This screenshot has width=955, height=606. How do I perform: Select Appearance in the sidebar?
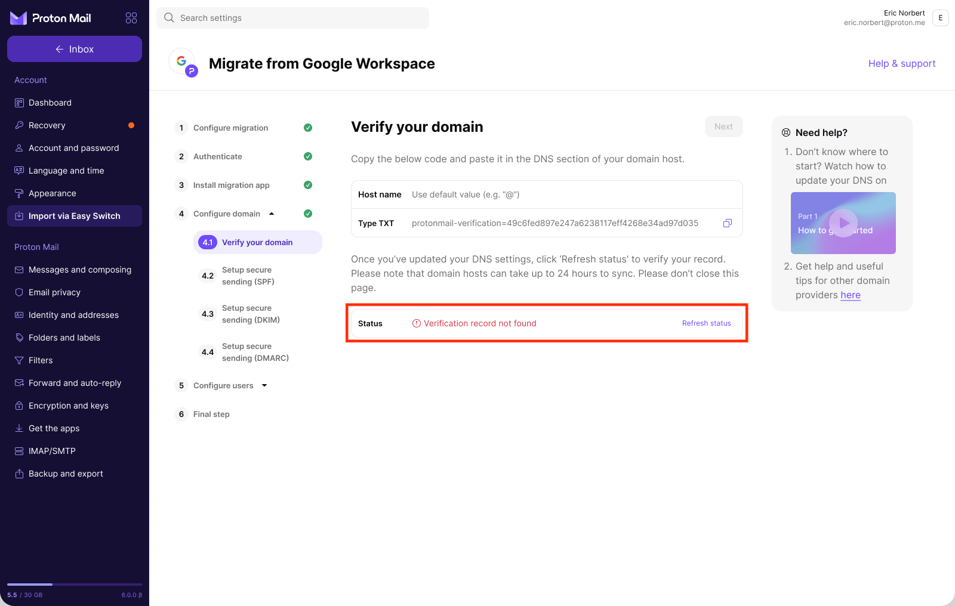pyautogui.click(x=75, y=193)
